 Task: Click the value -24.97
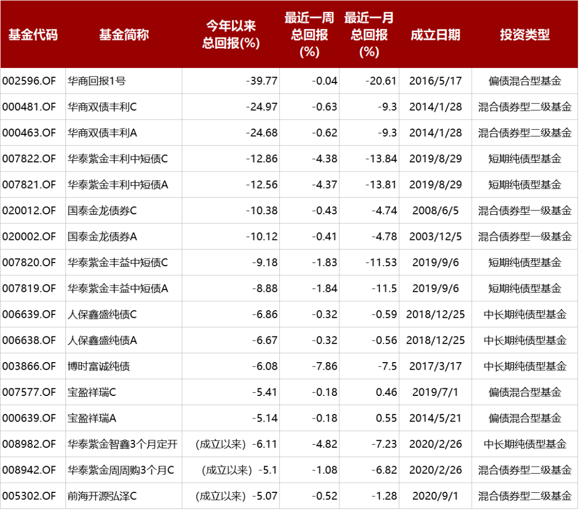[262, 107]
